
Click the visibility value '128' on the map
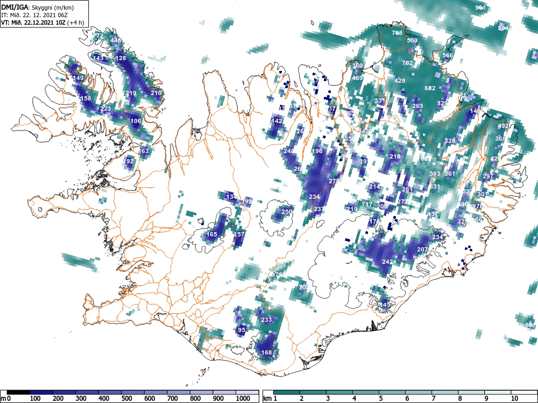[121, 58]
